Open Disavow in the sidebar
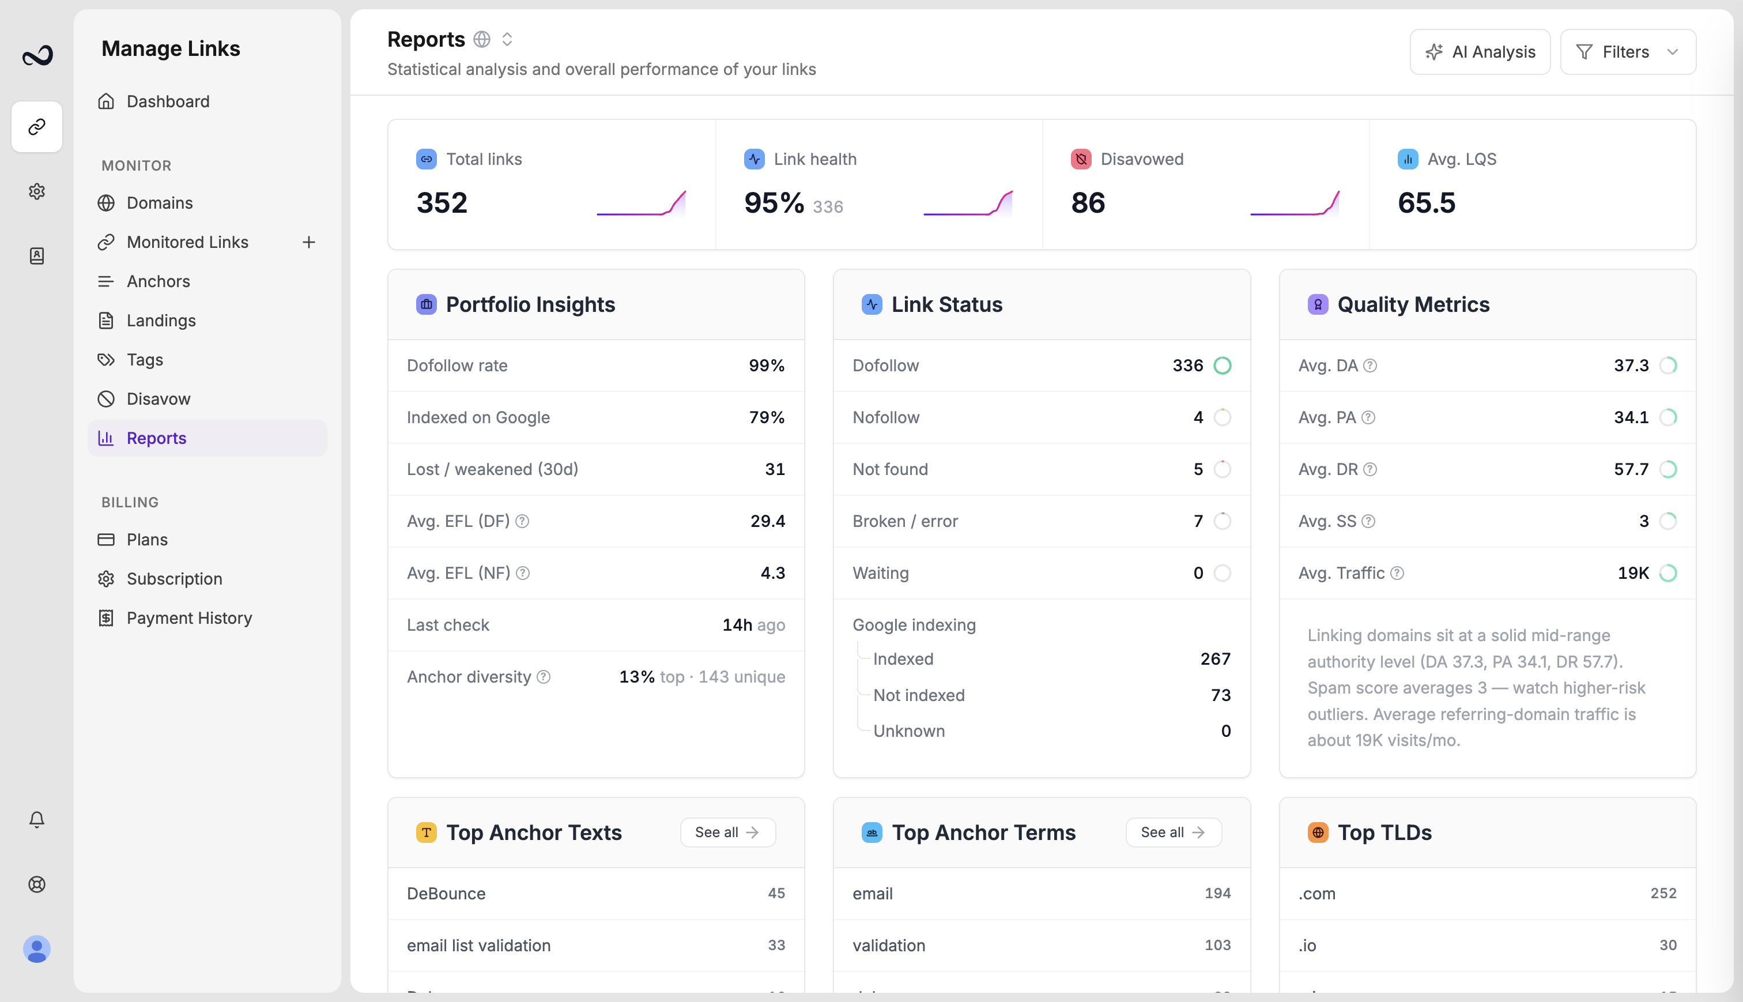 point(207,399)
